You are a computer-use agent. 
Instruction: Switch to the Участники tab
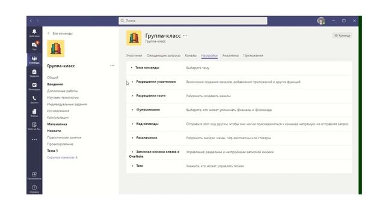[134, 56]
